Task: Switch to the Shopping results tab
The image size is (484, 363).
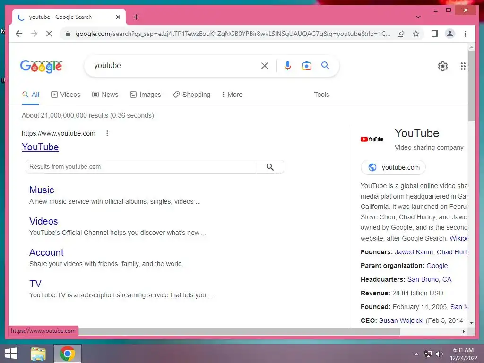Action: 192,95
